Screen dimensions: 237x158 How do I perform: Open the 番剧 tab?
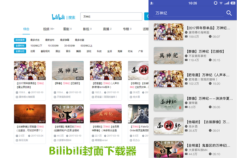[x=67, y=29]
